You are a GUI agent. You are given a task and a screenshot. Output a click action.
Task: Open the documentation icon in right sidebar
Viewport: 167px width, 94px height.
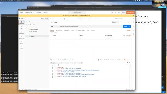[x=133, y=22]
